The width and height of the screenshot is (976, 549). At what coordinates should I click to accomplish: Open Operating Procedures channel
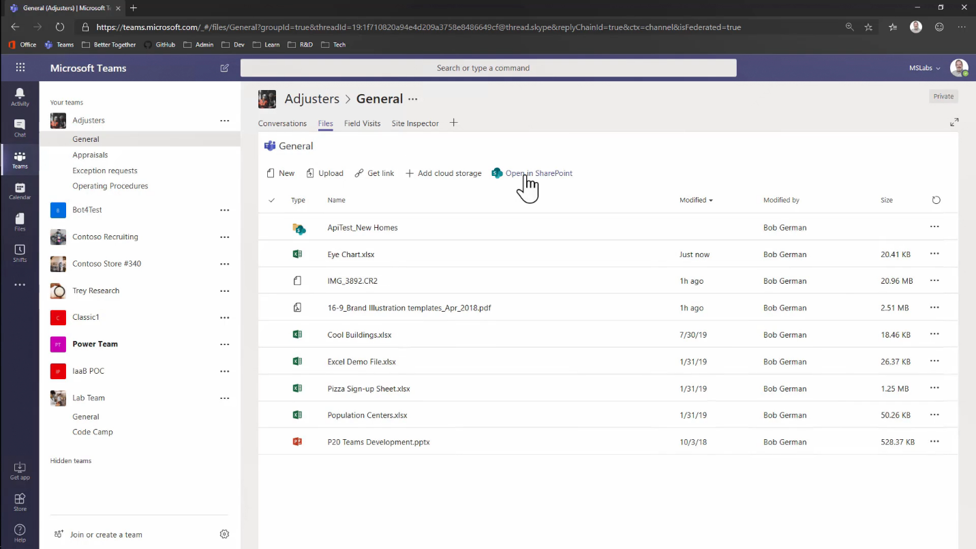click(x=110, y=186)
